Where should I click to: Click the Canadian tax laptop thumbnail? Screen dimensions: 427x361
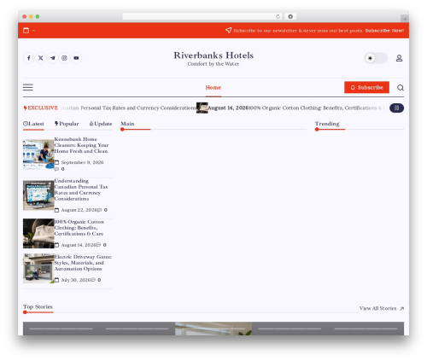click(38, 195)
